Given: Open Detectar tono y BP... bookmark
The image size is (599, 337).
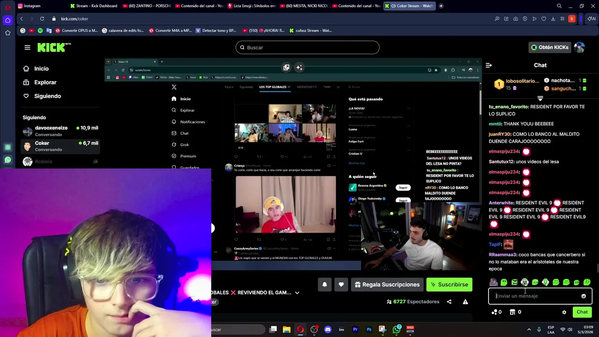Looking at the screenshot, I should click(216, 30).
